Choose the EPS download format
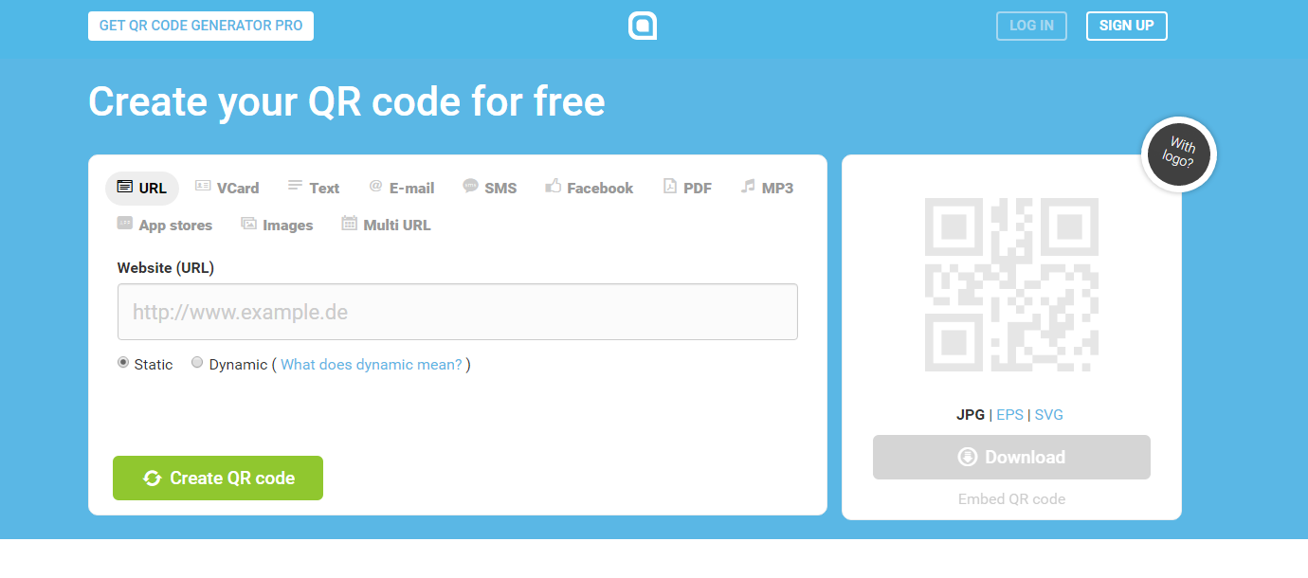The image size is (1308, 578). pos(1009,415)
